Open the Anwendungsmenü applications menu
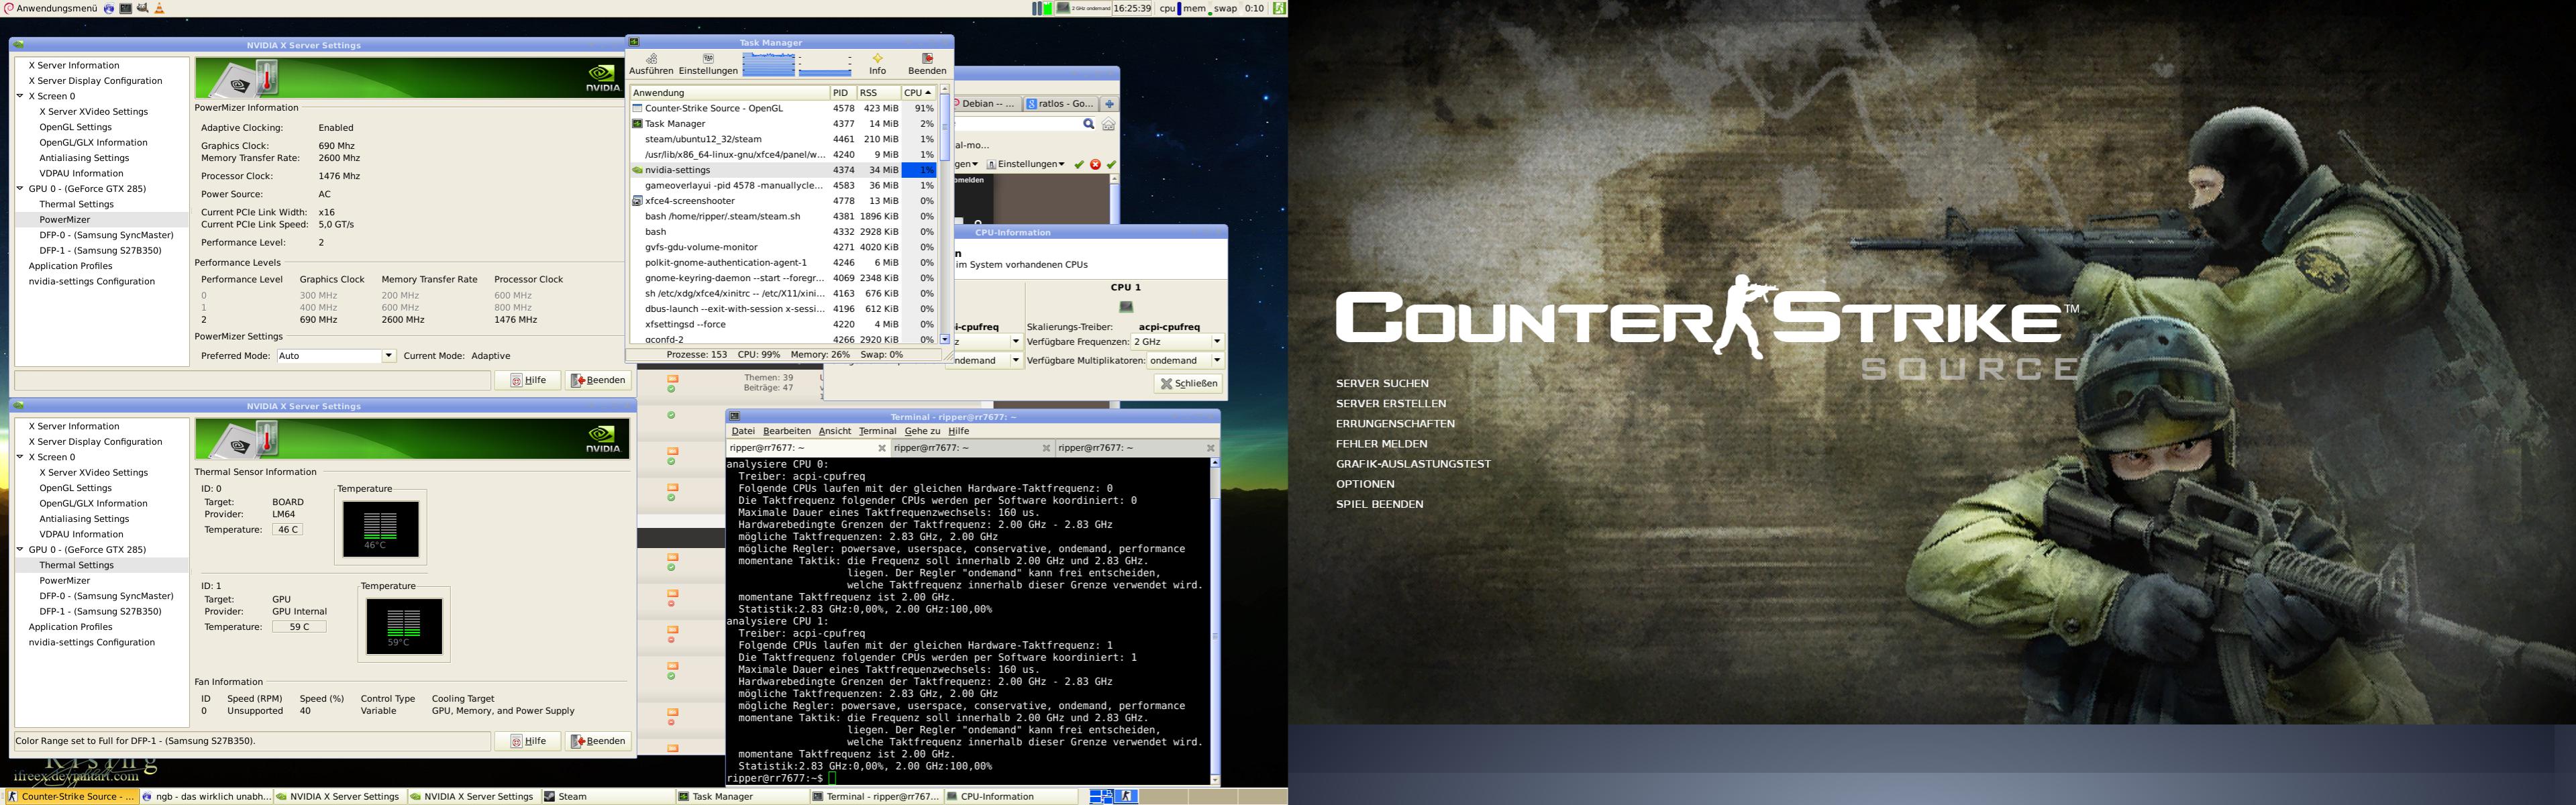Viewport: 2576px width, 805px height. 50,8
